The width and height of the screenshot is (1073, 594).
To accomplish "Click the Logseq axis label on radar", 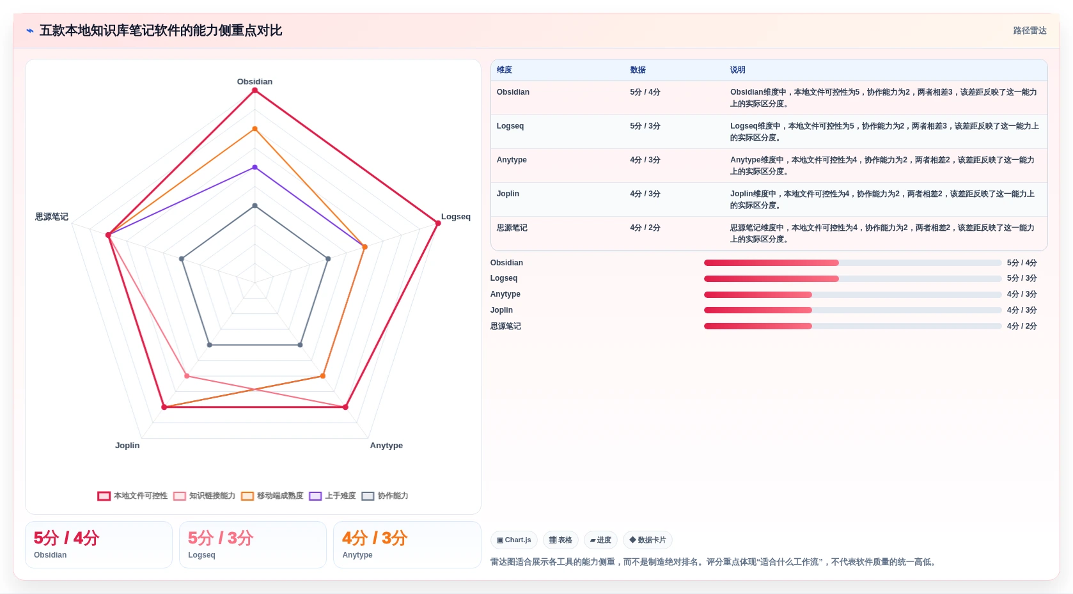I will [x=456, y=217].
